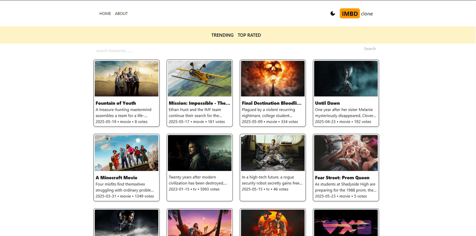
Task: Toggle dark mode with the moon icon
Action: (x=333, y=13)
